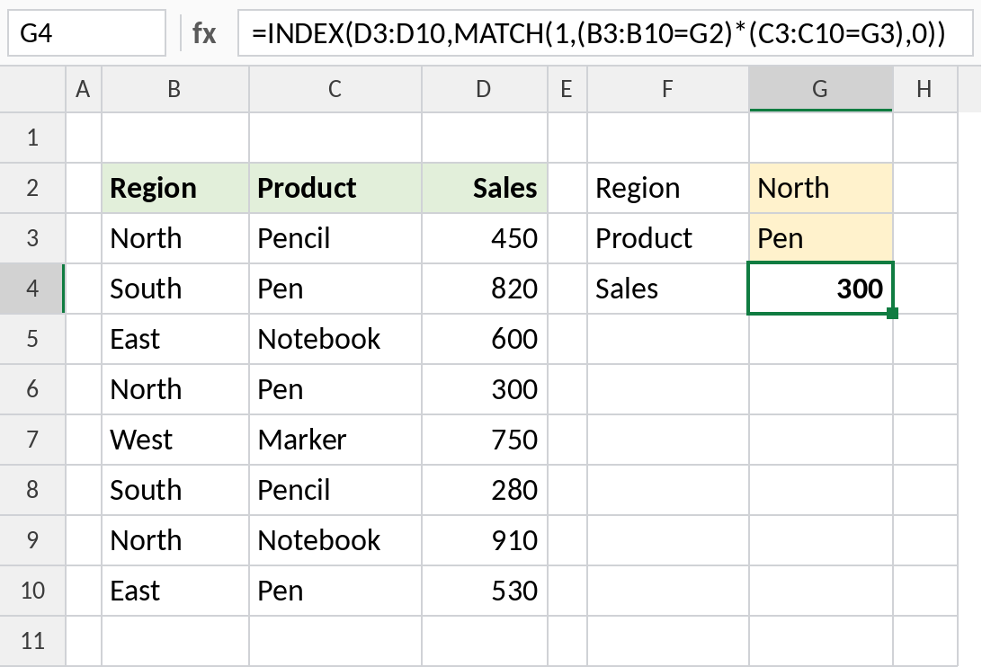Click the Pen cell in row 6
The width and height of the screenshot is (982, 667).
coord(335,389)
